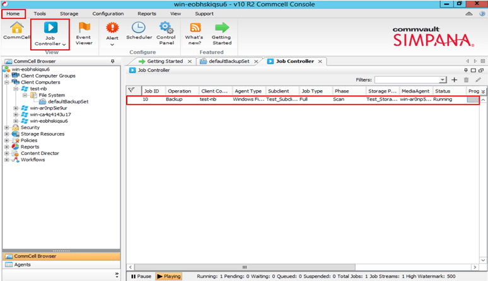Select the Agents panel button
This screenshot has width=488, height=281.
[x=22, y=265]
